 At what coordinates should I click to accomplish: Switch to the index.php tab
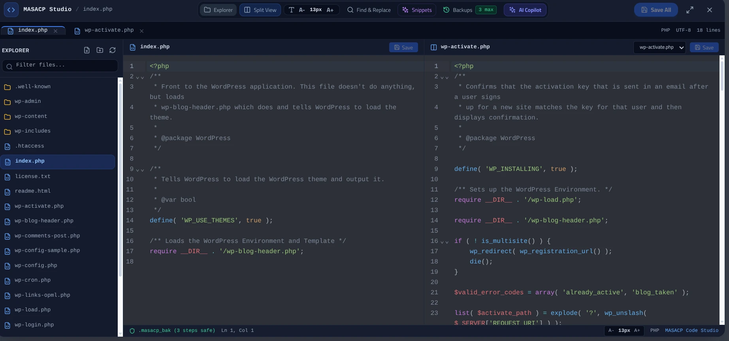tap(33, 30)
